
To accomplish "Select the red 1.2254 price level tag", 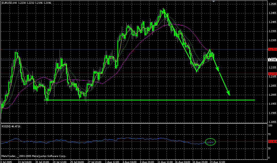I will 272,49.
